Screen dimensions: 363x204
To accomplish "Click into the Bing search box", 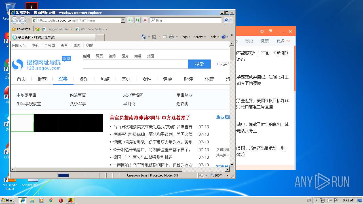I will (x=186, y=20).
